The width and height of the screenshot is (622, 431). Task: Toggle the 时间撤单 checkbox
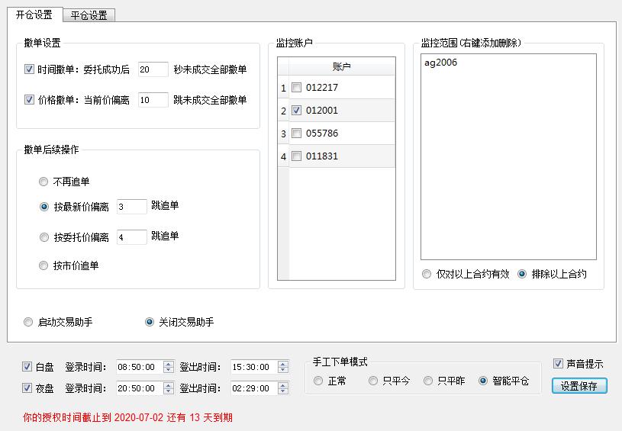(30, 69)
